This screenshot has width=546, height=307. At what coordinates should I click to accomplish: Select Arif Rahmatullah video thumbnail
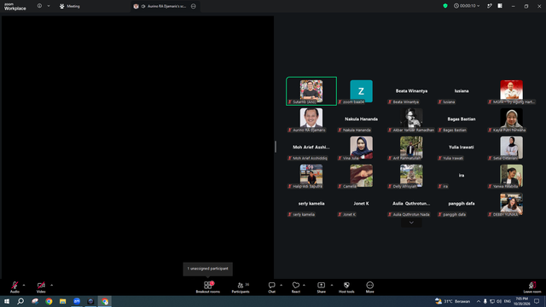411,148
